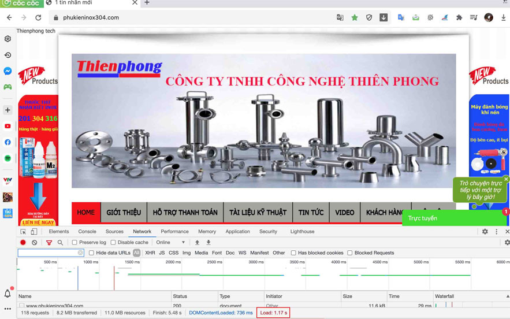Open the sidebar history icon

[x=8, y=55]
